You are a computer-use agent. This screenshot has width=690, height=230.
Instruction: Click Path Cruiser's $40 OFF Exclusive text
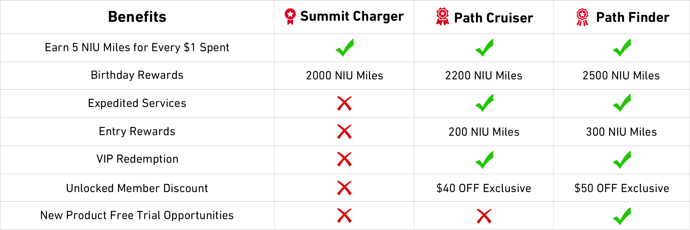[484, 188]
